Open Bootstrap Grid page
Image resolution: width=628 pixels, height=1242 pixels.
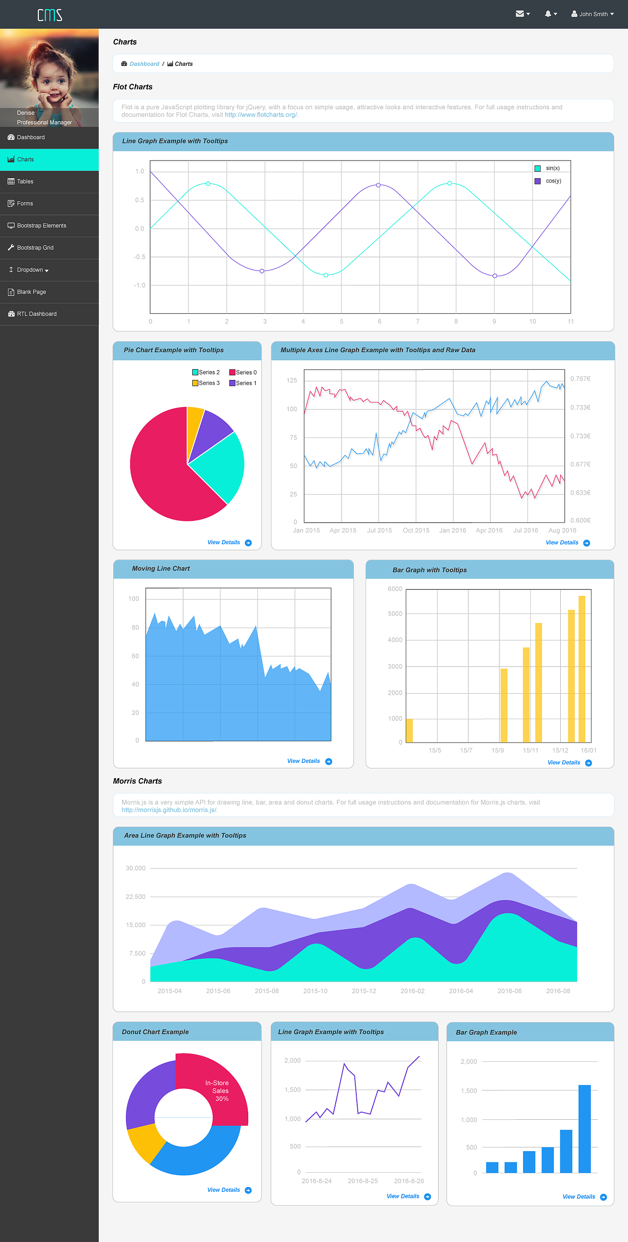click(x=49, y=248)
